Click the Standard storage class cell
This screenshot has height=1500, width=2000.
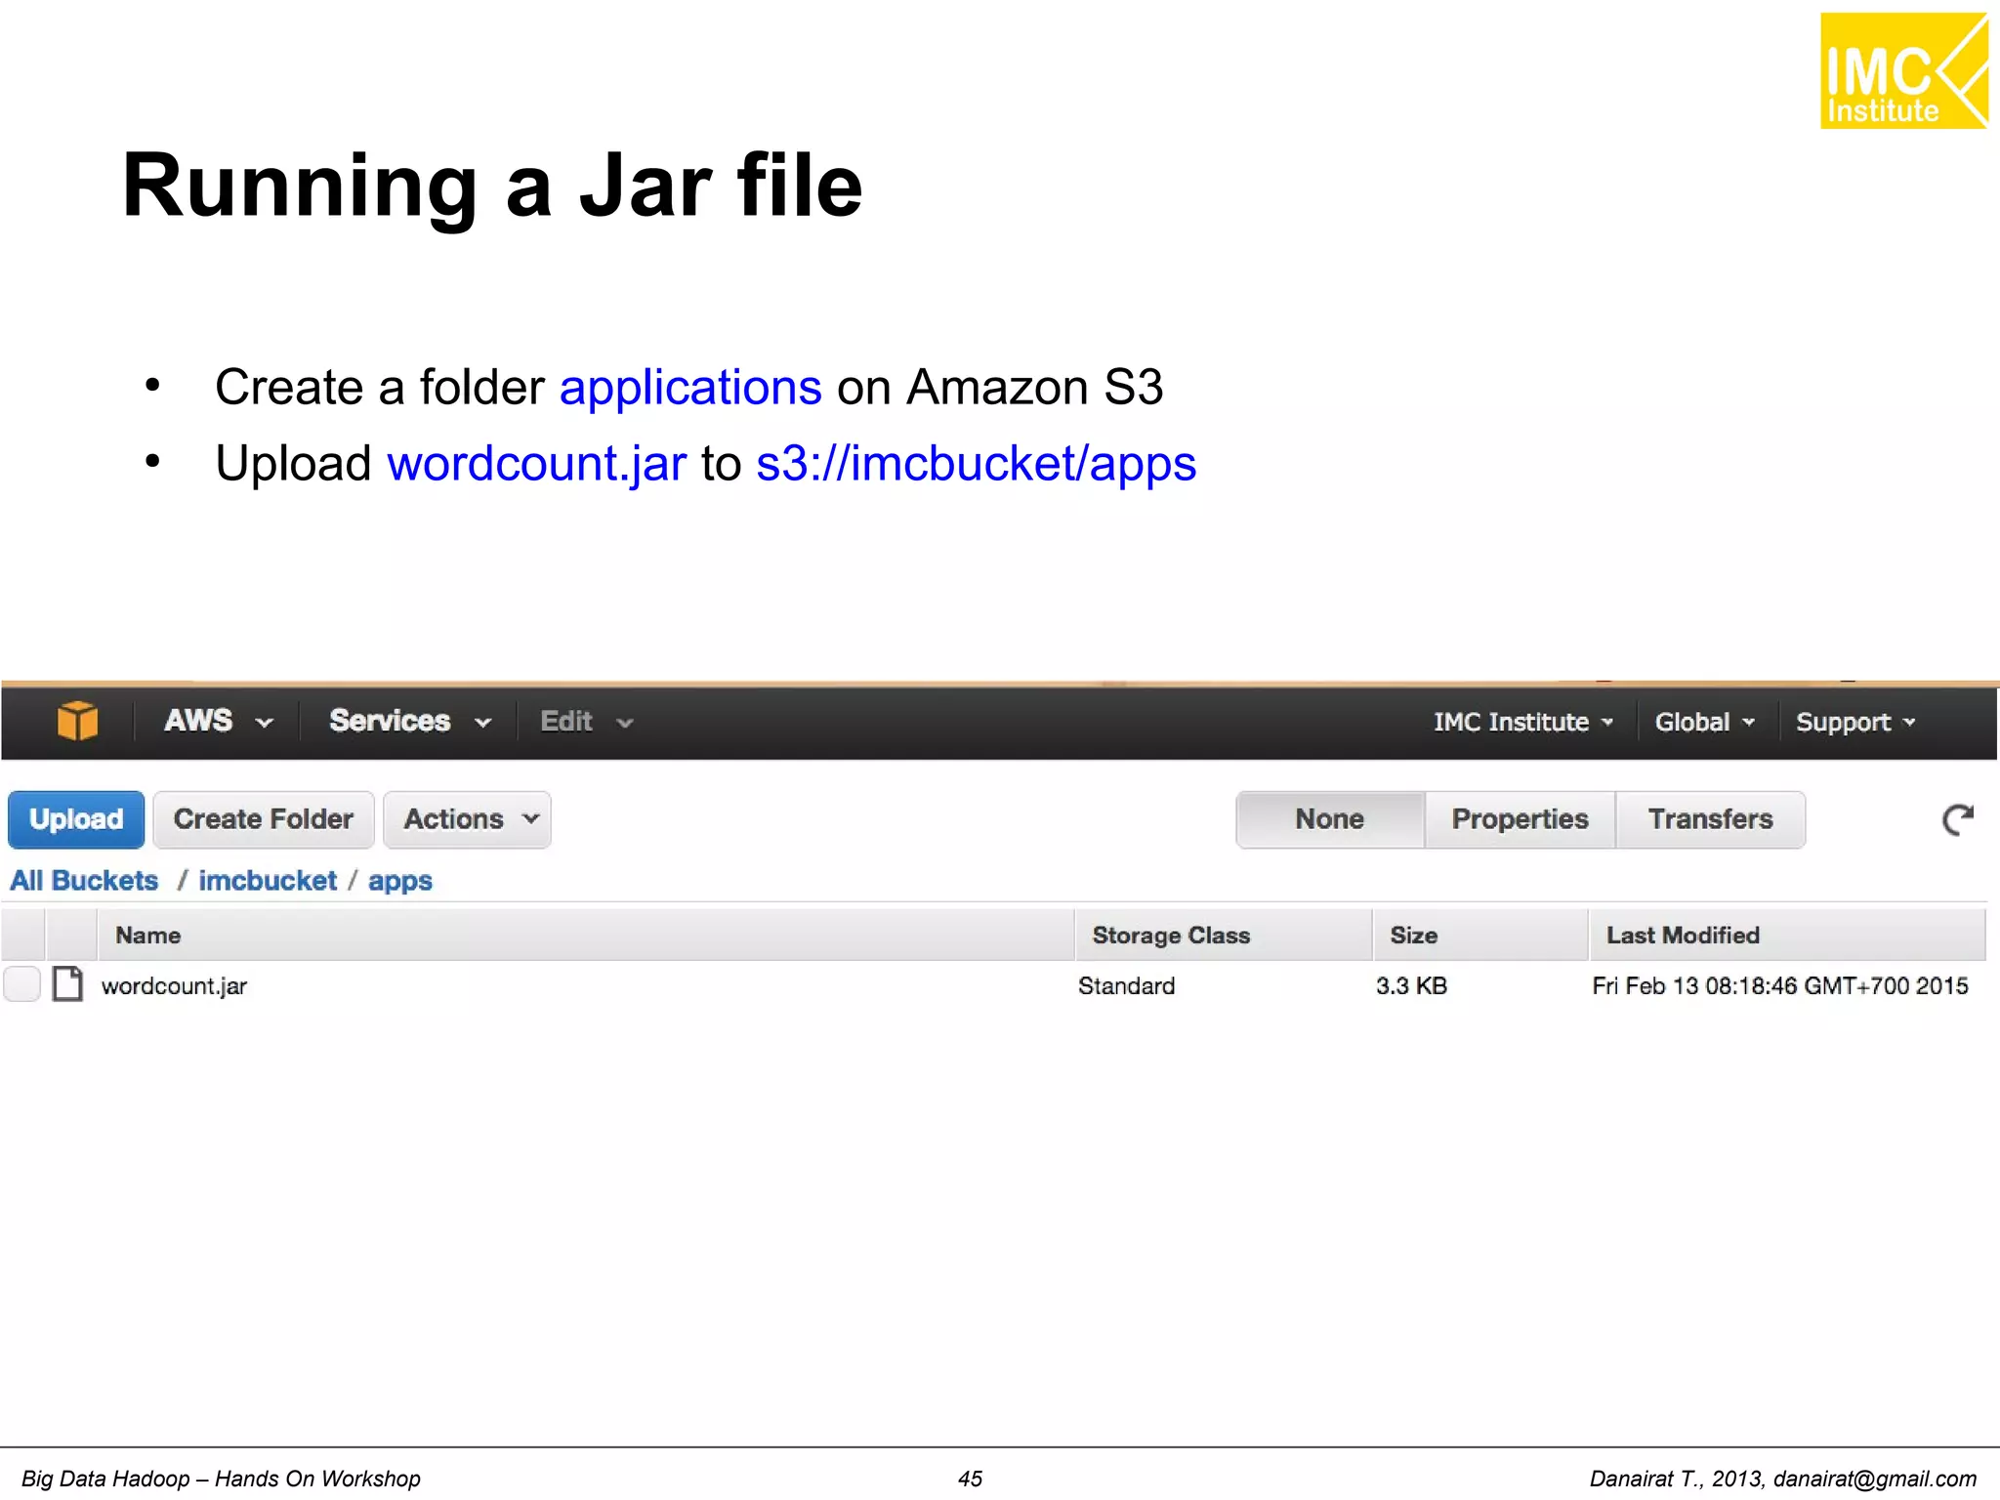point(1127,986)
